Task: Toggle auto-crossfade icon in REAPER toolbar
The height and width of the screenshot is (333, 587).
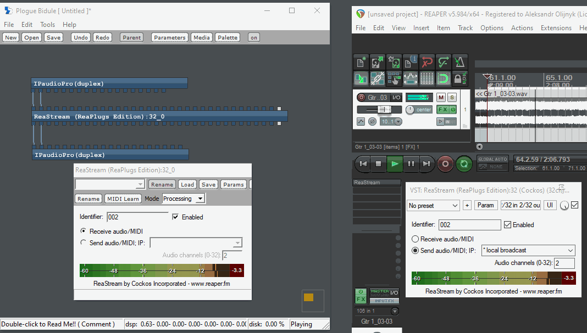Action: pyautogui.click(x=361, y=78)
